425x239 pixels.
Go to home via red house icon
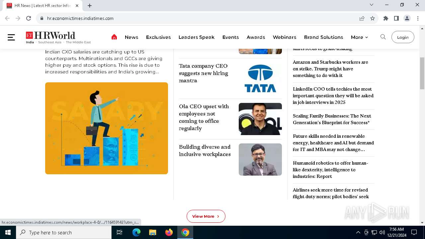point(114,37)
